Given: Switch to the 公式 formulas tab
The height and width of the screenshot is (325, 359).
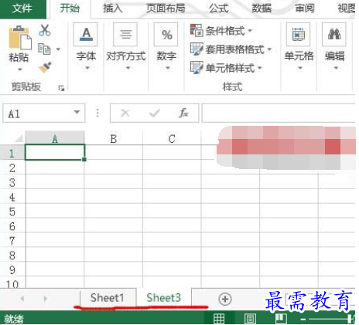Looking at the screenshot, I should (219, 8).
